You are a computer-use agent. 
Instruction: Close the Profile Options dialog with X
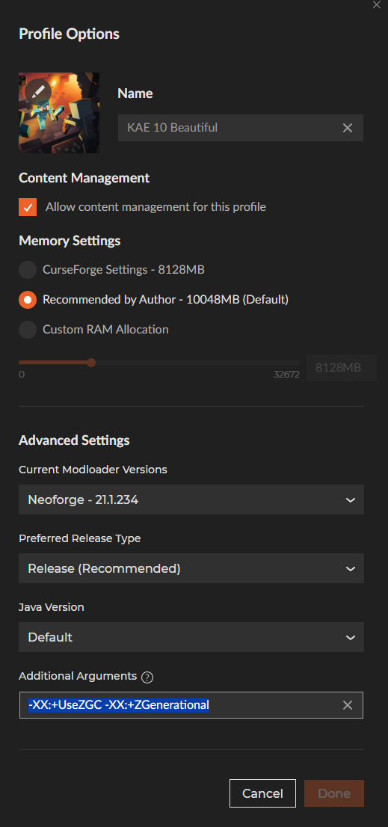click(x=376, y=4)
